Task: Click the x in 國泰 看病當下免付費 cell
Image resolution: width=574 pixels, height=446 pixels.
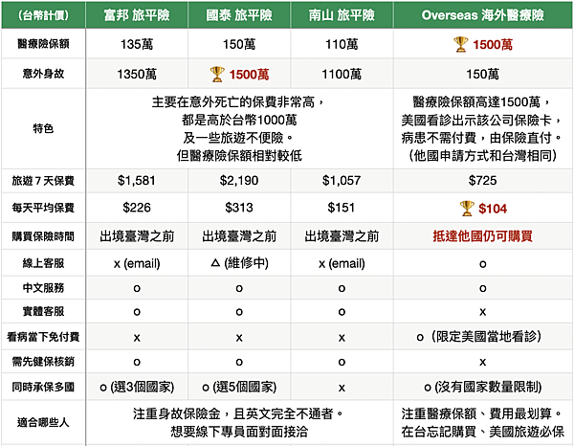Action: [239, 338]
